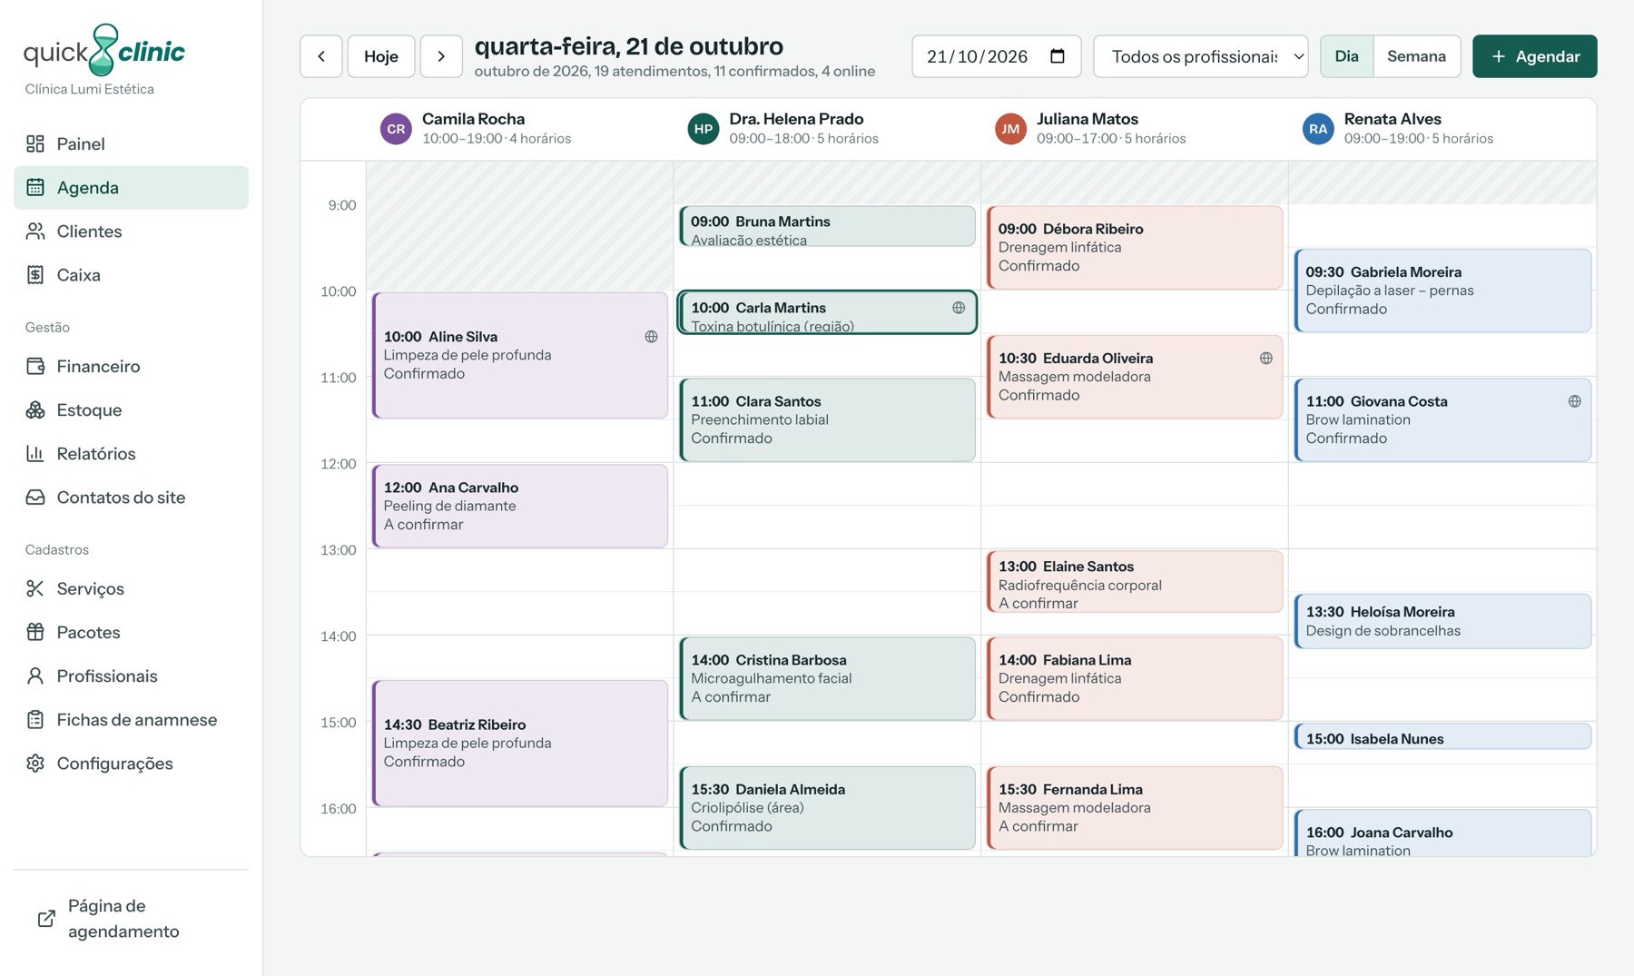Viewport: 1634px width, 976px height.
Task: Select Dra. Helena Prado HP avatar
Action: [704, 129]
